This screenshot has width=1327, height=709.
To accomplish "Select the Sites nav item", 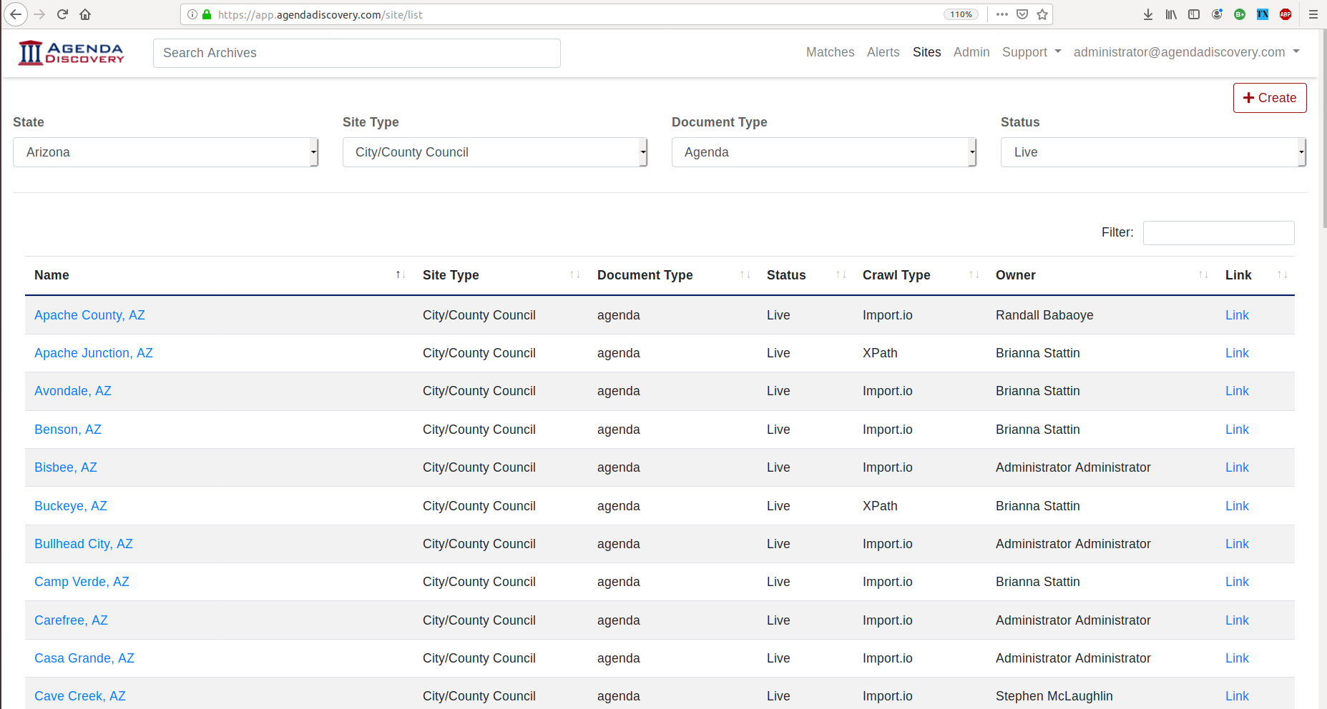I will (926, 52).
